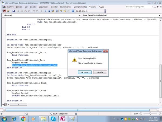Toggle the Break (pause) toolbar button
The image size is (162, 122).
tap(45, 11)
